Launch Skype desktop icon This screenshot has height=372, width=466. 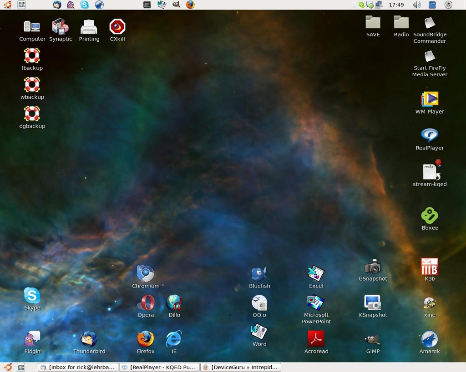(32, 295)
